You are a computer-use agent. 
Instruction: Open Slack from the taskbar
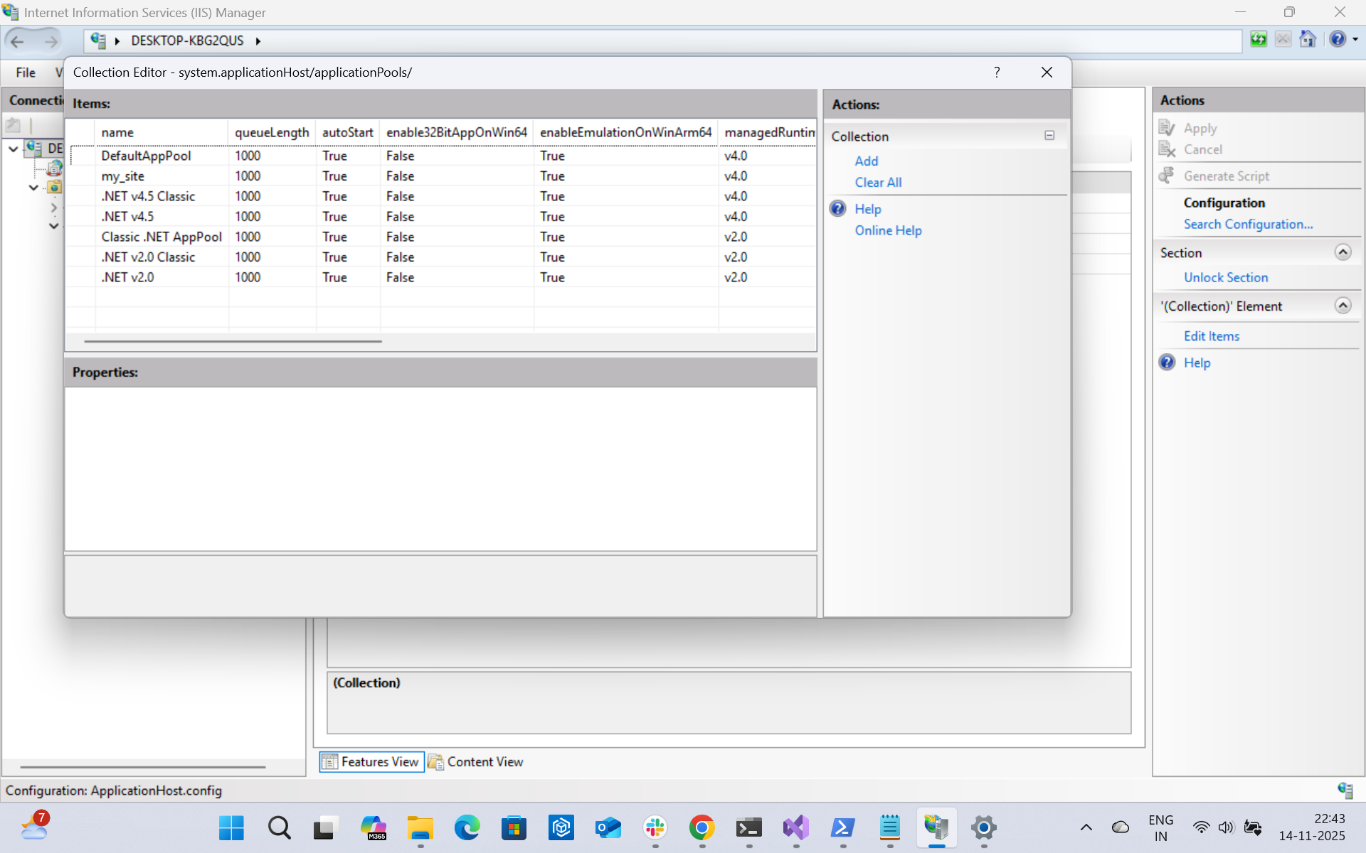click(x=655, y=827)
